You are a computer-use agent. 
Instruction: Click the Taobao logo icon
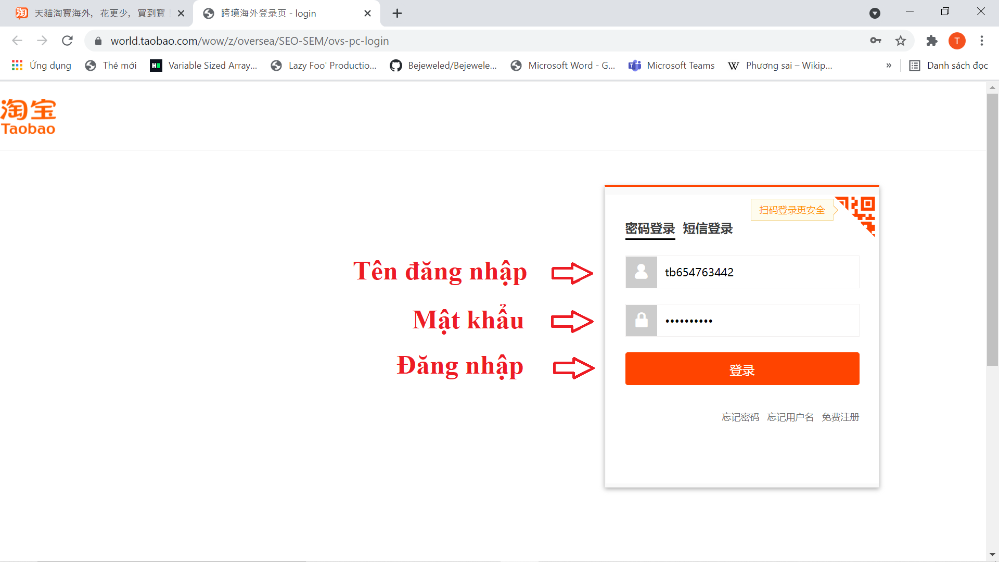coord(28,116)
